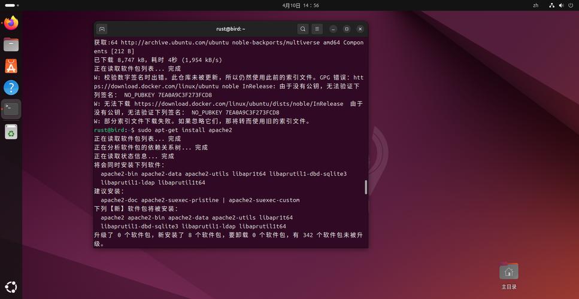The width and height of the screenshot is (579, 299).
Task: Click the terminal search icon
Action: [303, 29]
